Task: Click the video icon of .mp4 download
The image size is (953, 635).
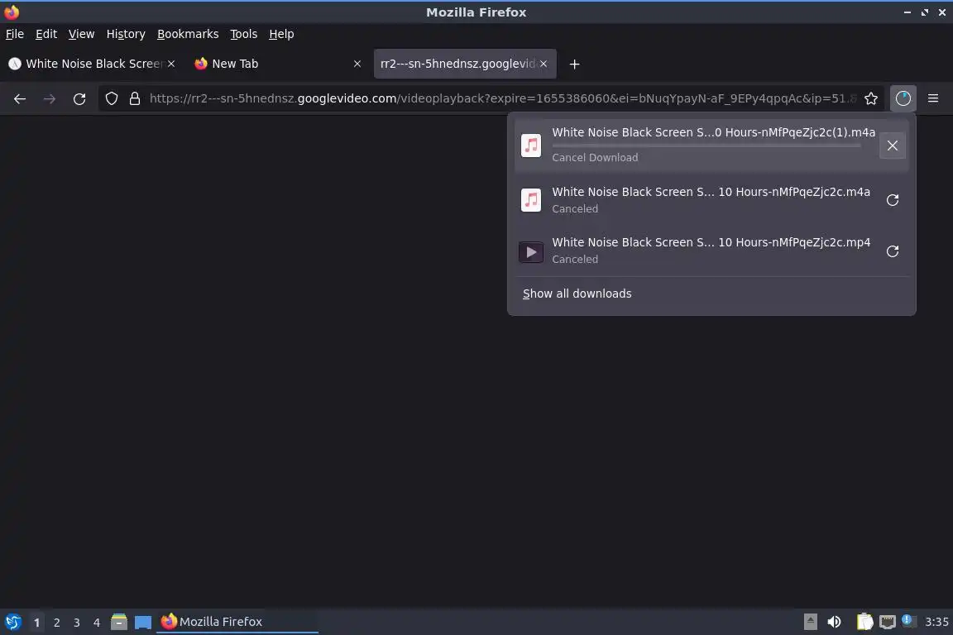Action: coord(531,251)
